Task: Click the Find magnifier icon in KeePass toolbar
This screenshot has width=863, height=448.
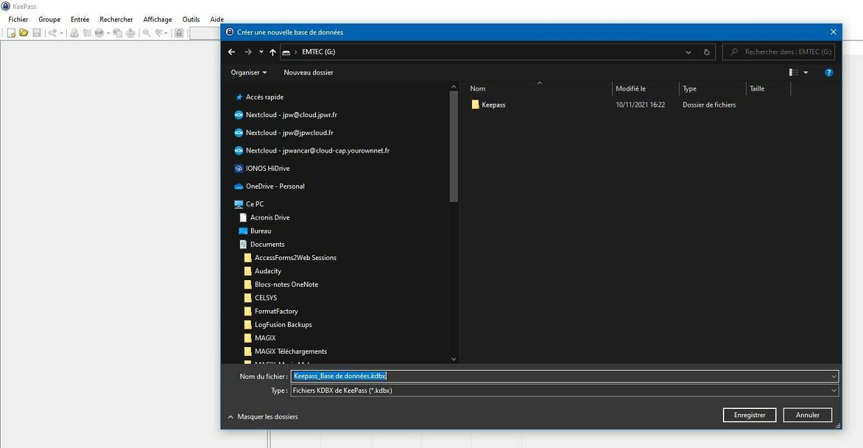Action: [x=146, y=33]
